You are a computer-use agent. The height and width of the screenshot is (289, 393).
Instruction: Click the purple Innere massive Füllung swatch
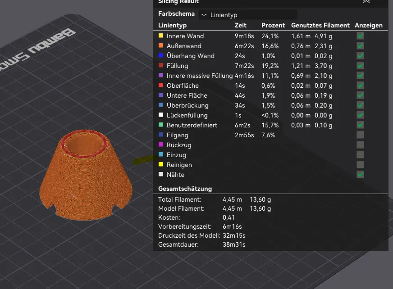(x=161, y=75)
